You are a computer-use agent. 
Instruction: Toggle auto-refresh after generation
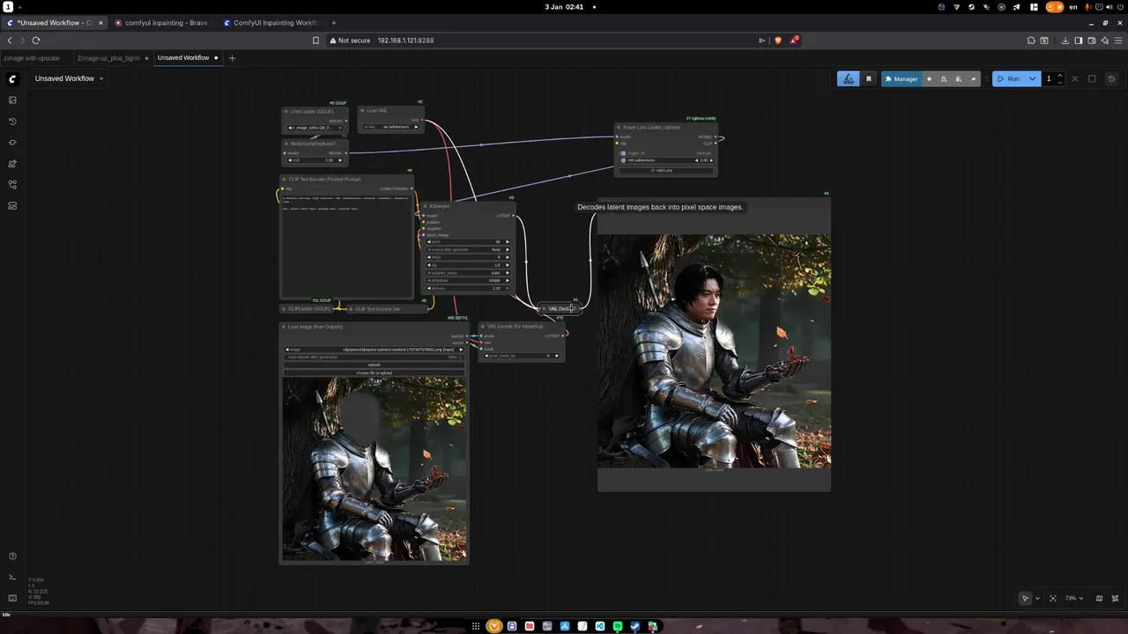pos(375,357)
